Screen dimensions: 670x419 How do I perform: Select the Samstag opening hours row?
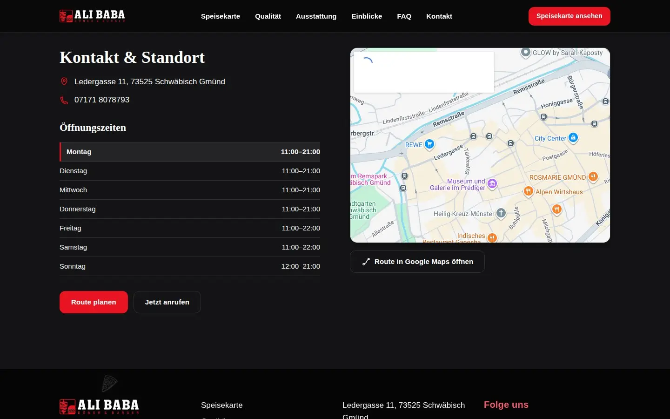coord(190,247)
